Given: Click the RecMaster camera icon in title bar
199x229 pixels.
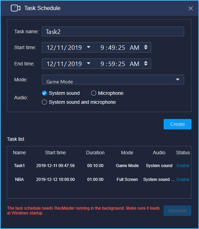Looking at the screenshot, I should pos(16,8).
